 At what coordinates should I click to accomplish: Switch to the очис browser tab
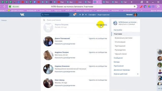tap(79, 2)
